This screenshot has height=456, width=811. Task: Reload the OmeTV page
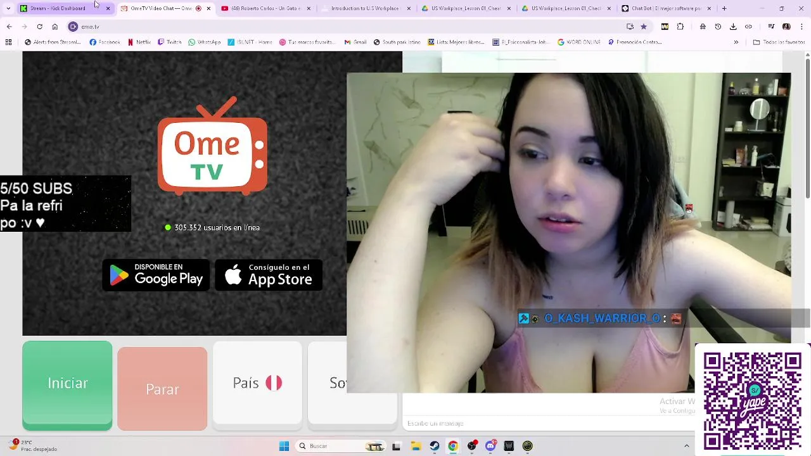[x=39, y=27]
